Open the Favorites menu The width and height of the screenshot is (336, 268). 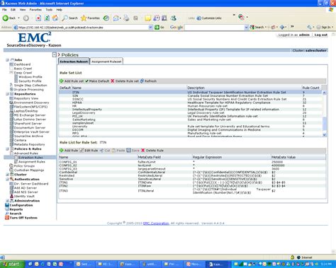pos(35,10)
